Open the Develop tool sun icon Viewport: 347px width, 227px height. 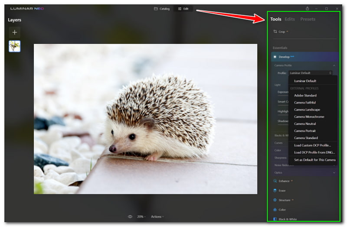tap(275, 57)
